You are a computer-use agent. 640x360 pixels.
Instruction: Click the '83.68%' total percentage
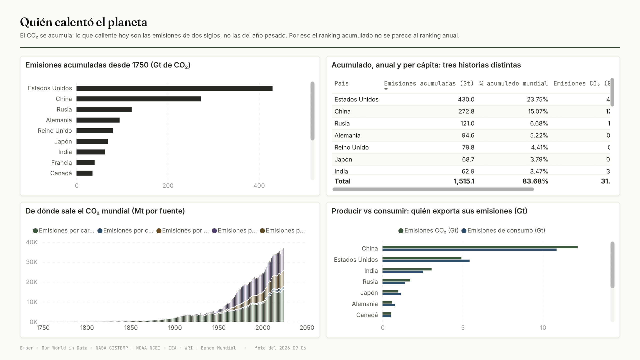point(535,181)
